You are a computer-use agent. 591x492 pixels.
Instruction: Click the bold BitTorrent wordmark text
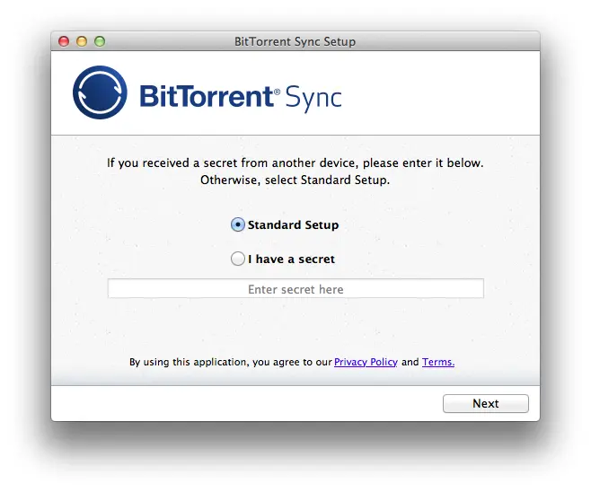(207, 96)
